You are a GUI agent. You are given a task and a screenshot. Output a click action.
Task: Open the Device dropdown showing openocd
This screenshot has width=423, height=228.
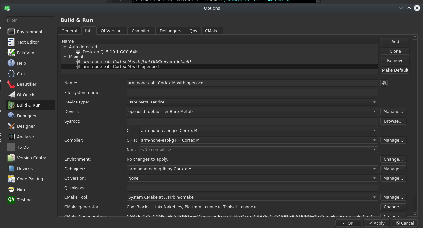tap(252, 112)
